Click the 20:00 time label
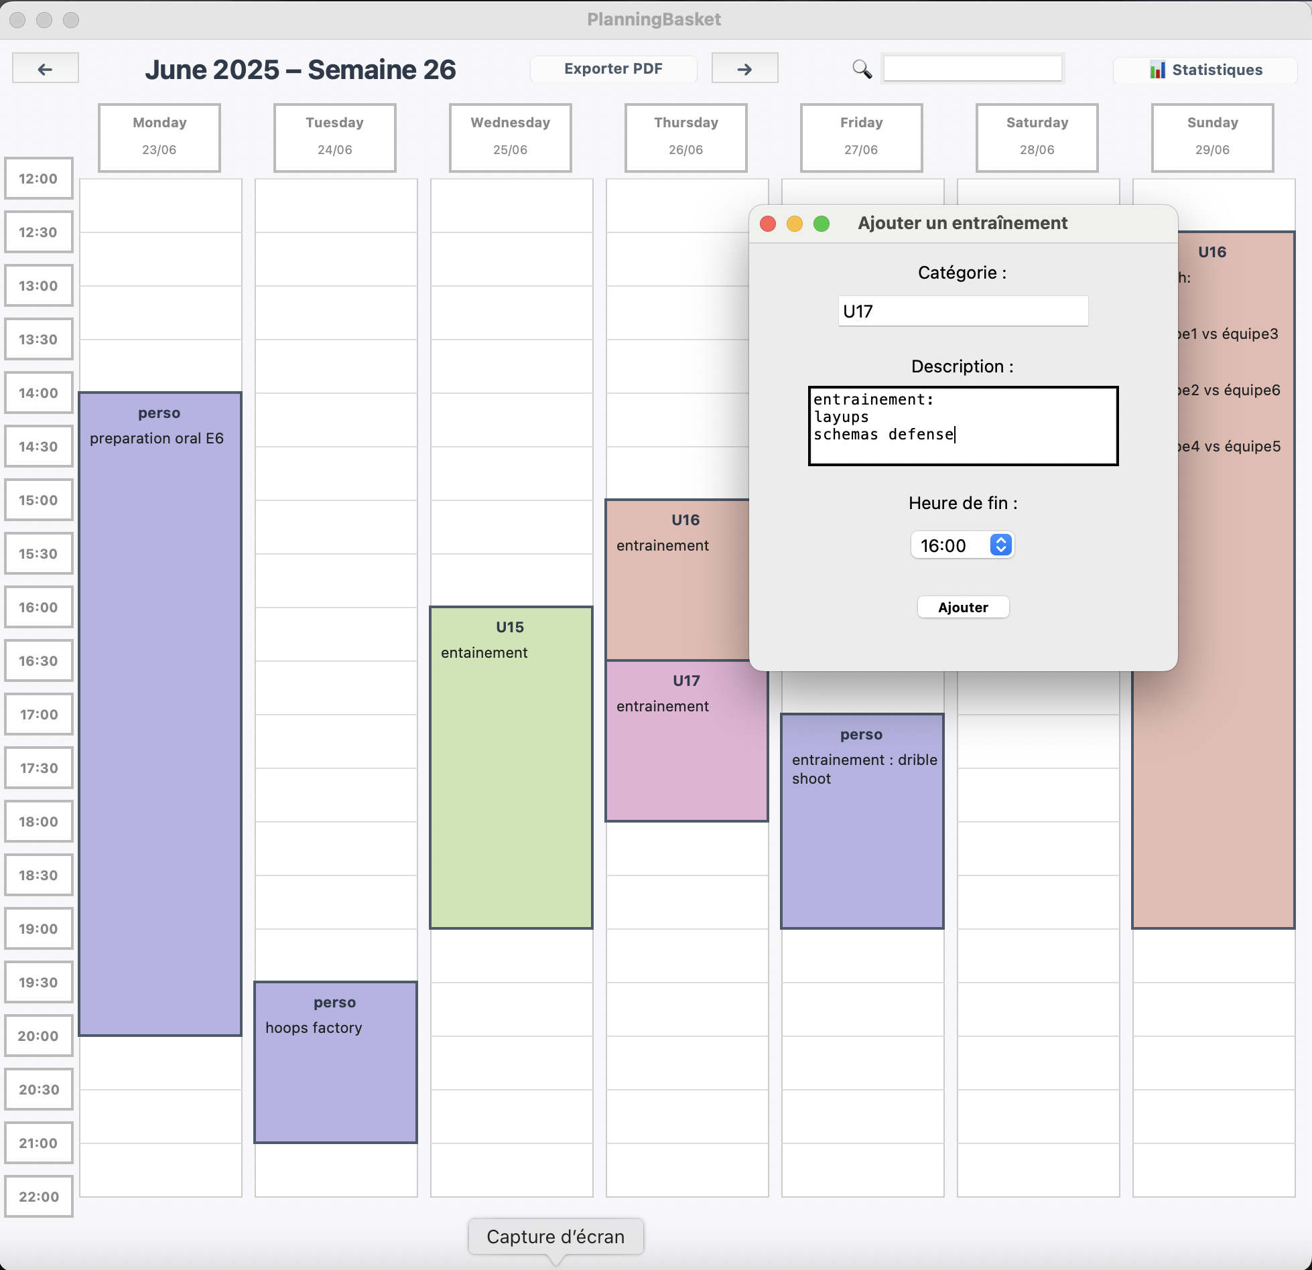 tap(39, 1036)
